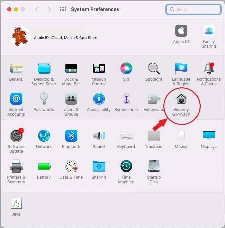225x228 pixels.
Task: Open Startup Disk preferences
Action: click(154, 166)
